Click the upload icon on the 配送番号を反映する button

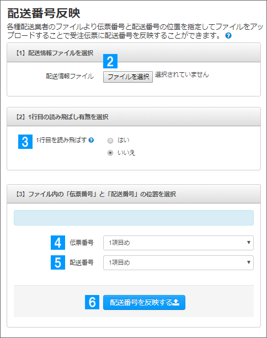pos(176,302)
